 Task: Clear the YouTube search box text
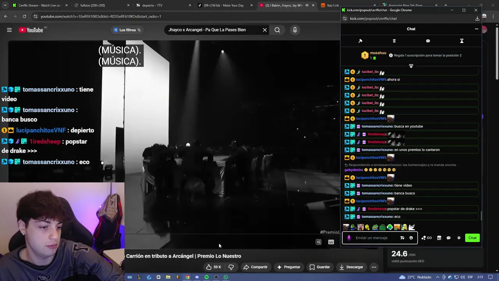(x=265, y=30)
